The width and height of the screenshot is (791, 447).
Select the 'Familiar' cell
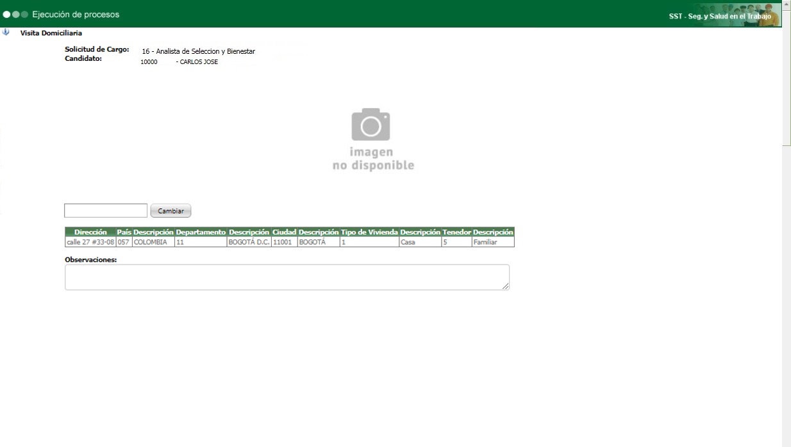pyautogui.click(x=493, y=242)
